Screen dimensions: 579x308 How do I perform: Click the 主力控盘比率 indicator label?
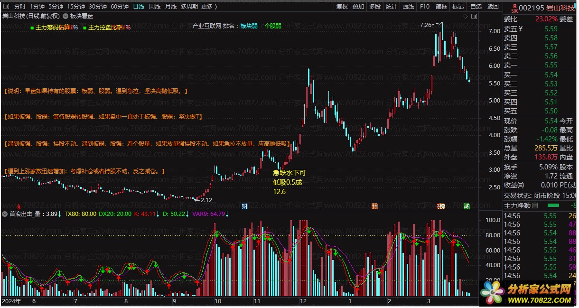point(106,28)
